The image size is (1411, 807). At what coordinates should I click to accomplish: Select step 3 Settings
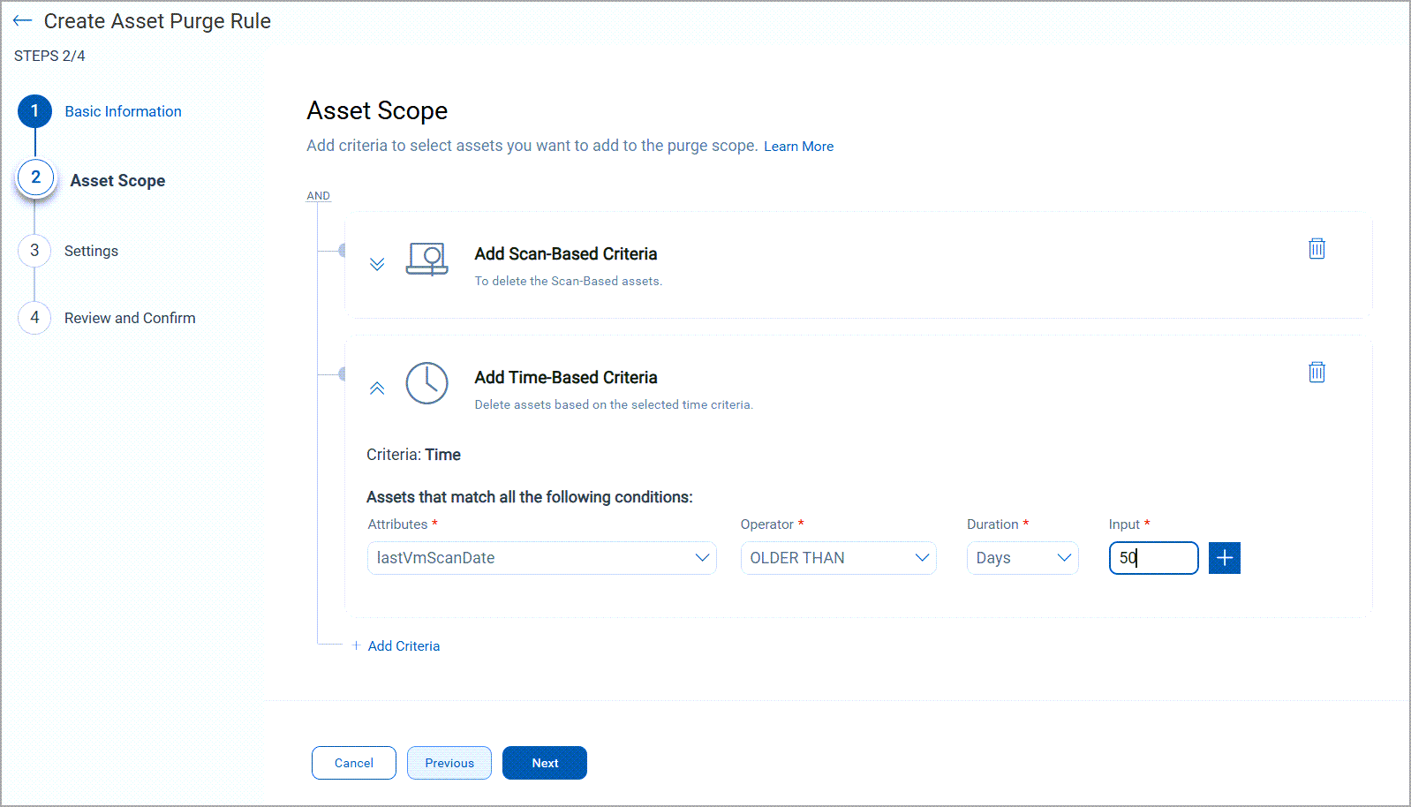tap(91, 251)
